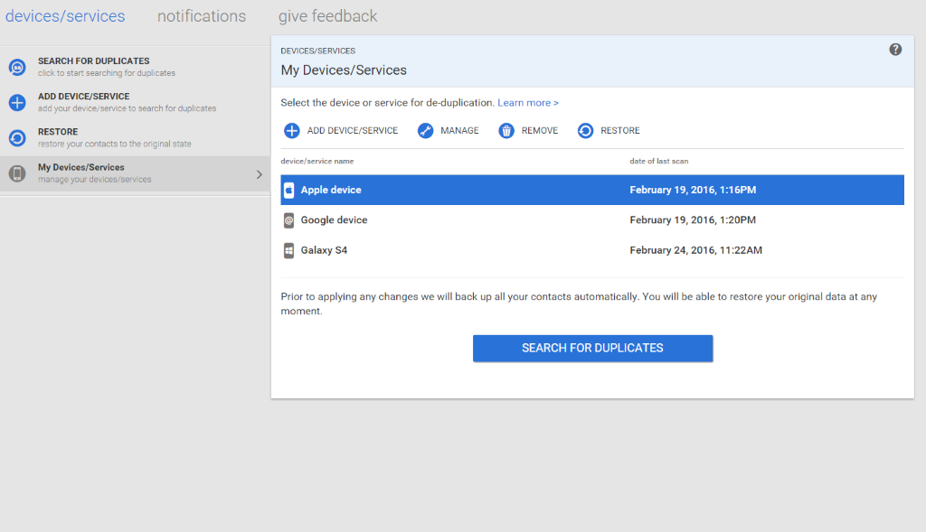Click the Add Device/Service plus icon in sidebar
The height and width of the screenshot is (532, 926).
point(17,103)
